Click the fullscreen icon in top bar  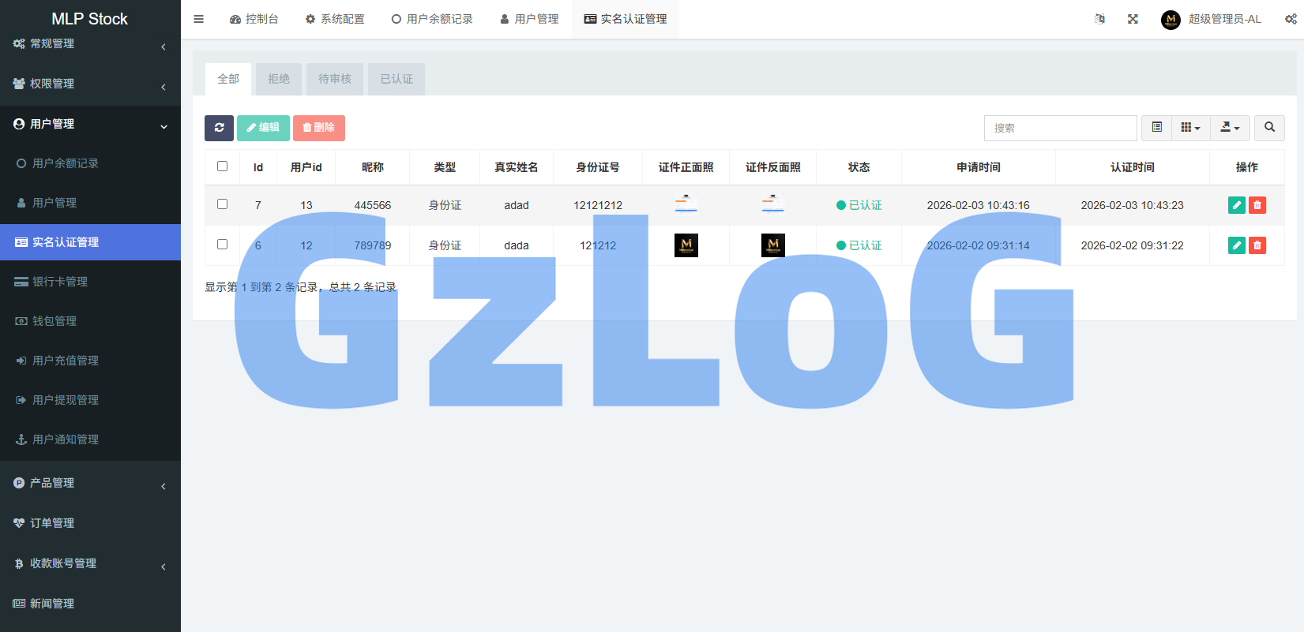1133,19
